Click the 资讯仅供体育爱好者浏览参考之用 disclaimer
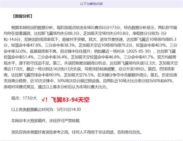The image size is (183, 141). point(77,132)
